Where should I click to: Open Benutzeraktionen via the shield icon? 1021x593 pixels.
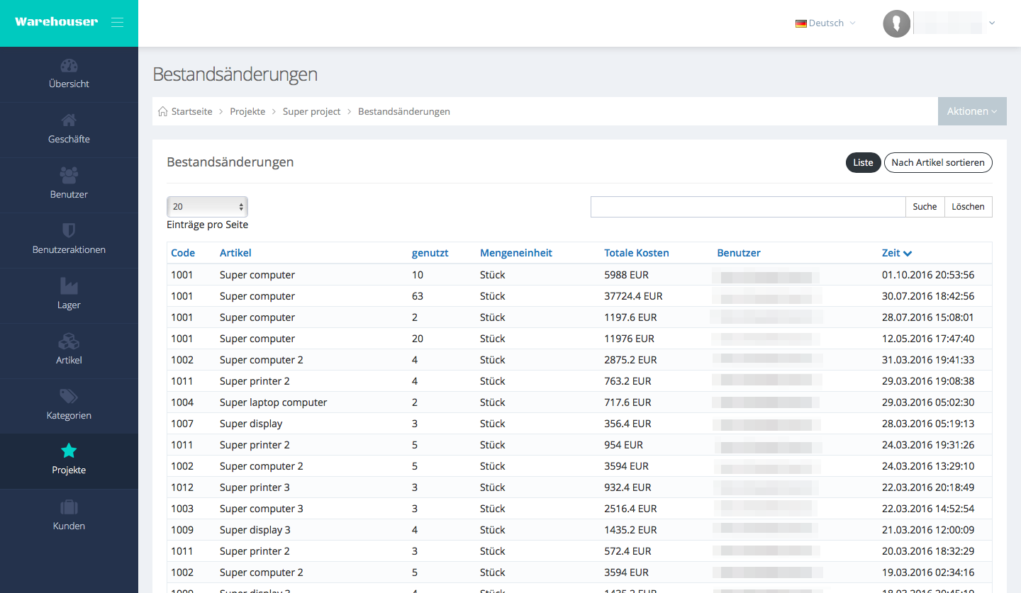click(69, 230)
